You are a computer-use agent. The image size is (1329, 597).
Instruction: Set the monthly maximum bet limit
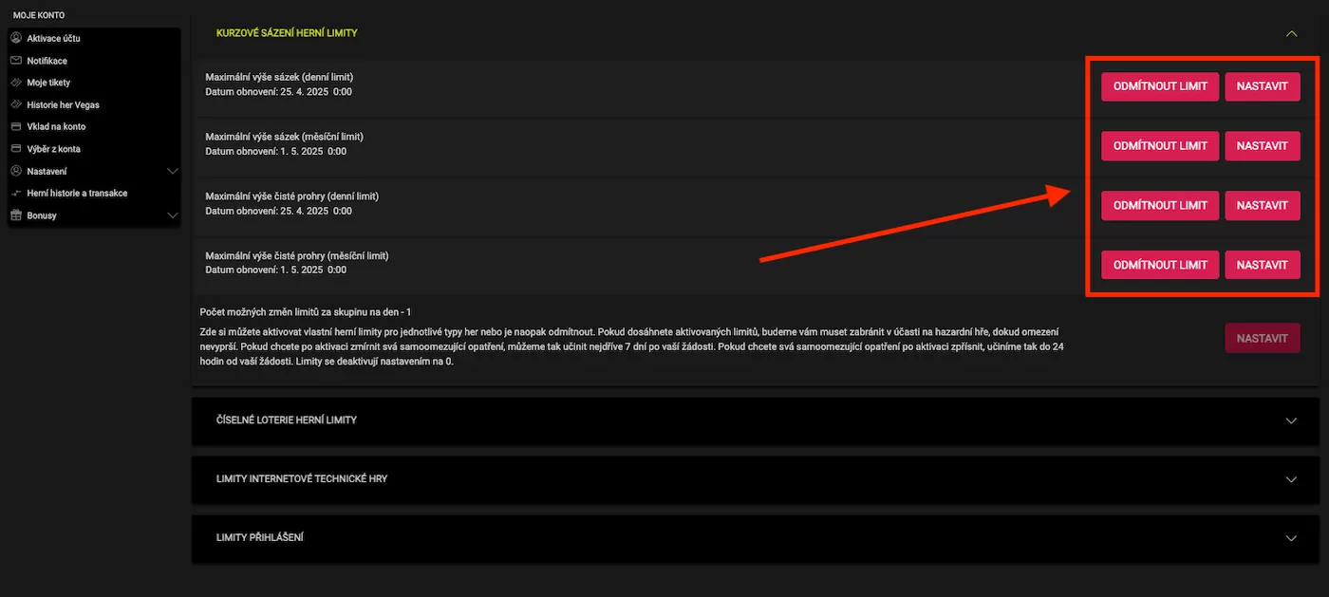click(x=1262, y=146)
